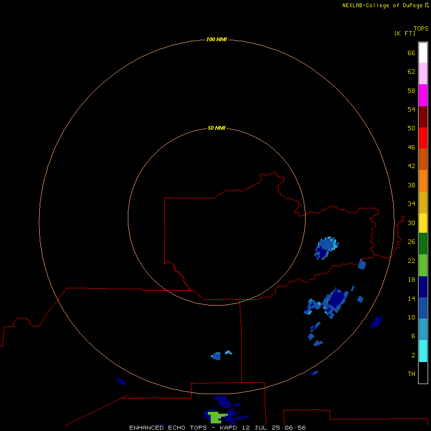Click the legend value "14"

pyautogui.click(x=411, y=298)
